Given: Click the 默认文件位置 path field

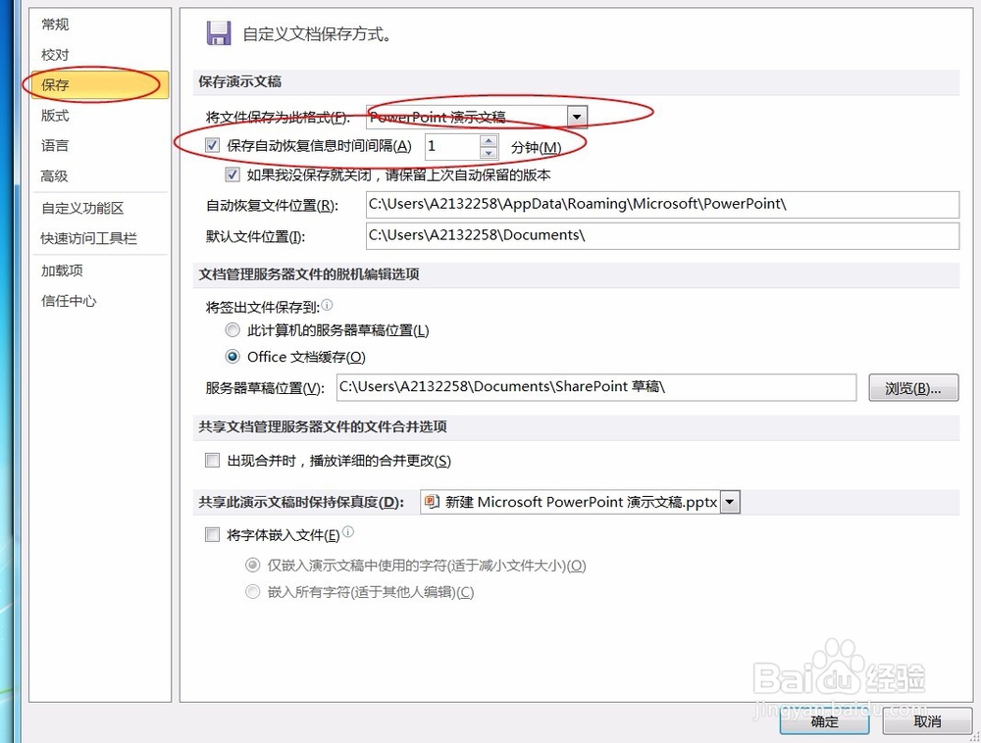Looking at the screenshot, I should [x=662, y=235].
